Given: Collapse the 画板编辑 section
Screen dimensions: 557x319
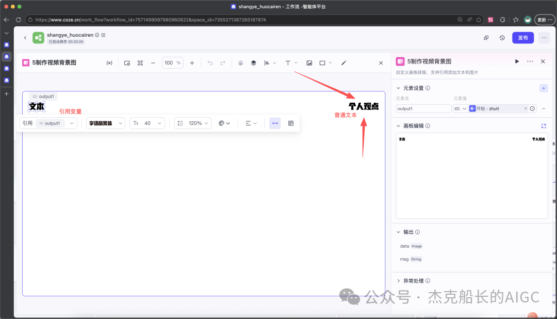Looking at the screenshot, I should click(398, 126).
